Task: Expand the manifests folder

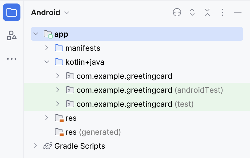Action: 46,48
